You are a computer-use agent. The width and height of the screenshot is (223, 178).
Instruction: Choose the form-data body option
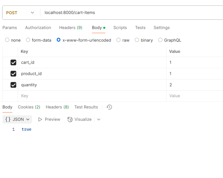pyautogui.click(x=28, y=40)
